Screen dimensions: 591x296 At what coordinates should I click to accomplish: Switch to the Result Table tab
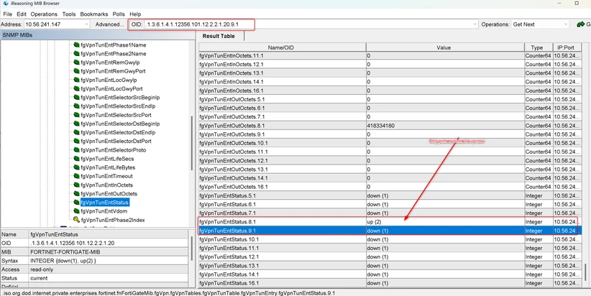point(219,36)
